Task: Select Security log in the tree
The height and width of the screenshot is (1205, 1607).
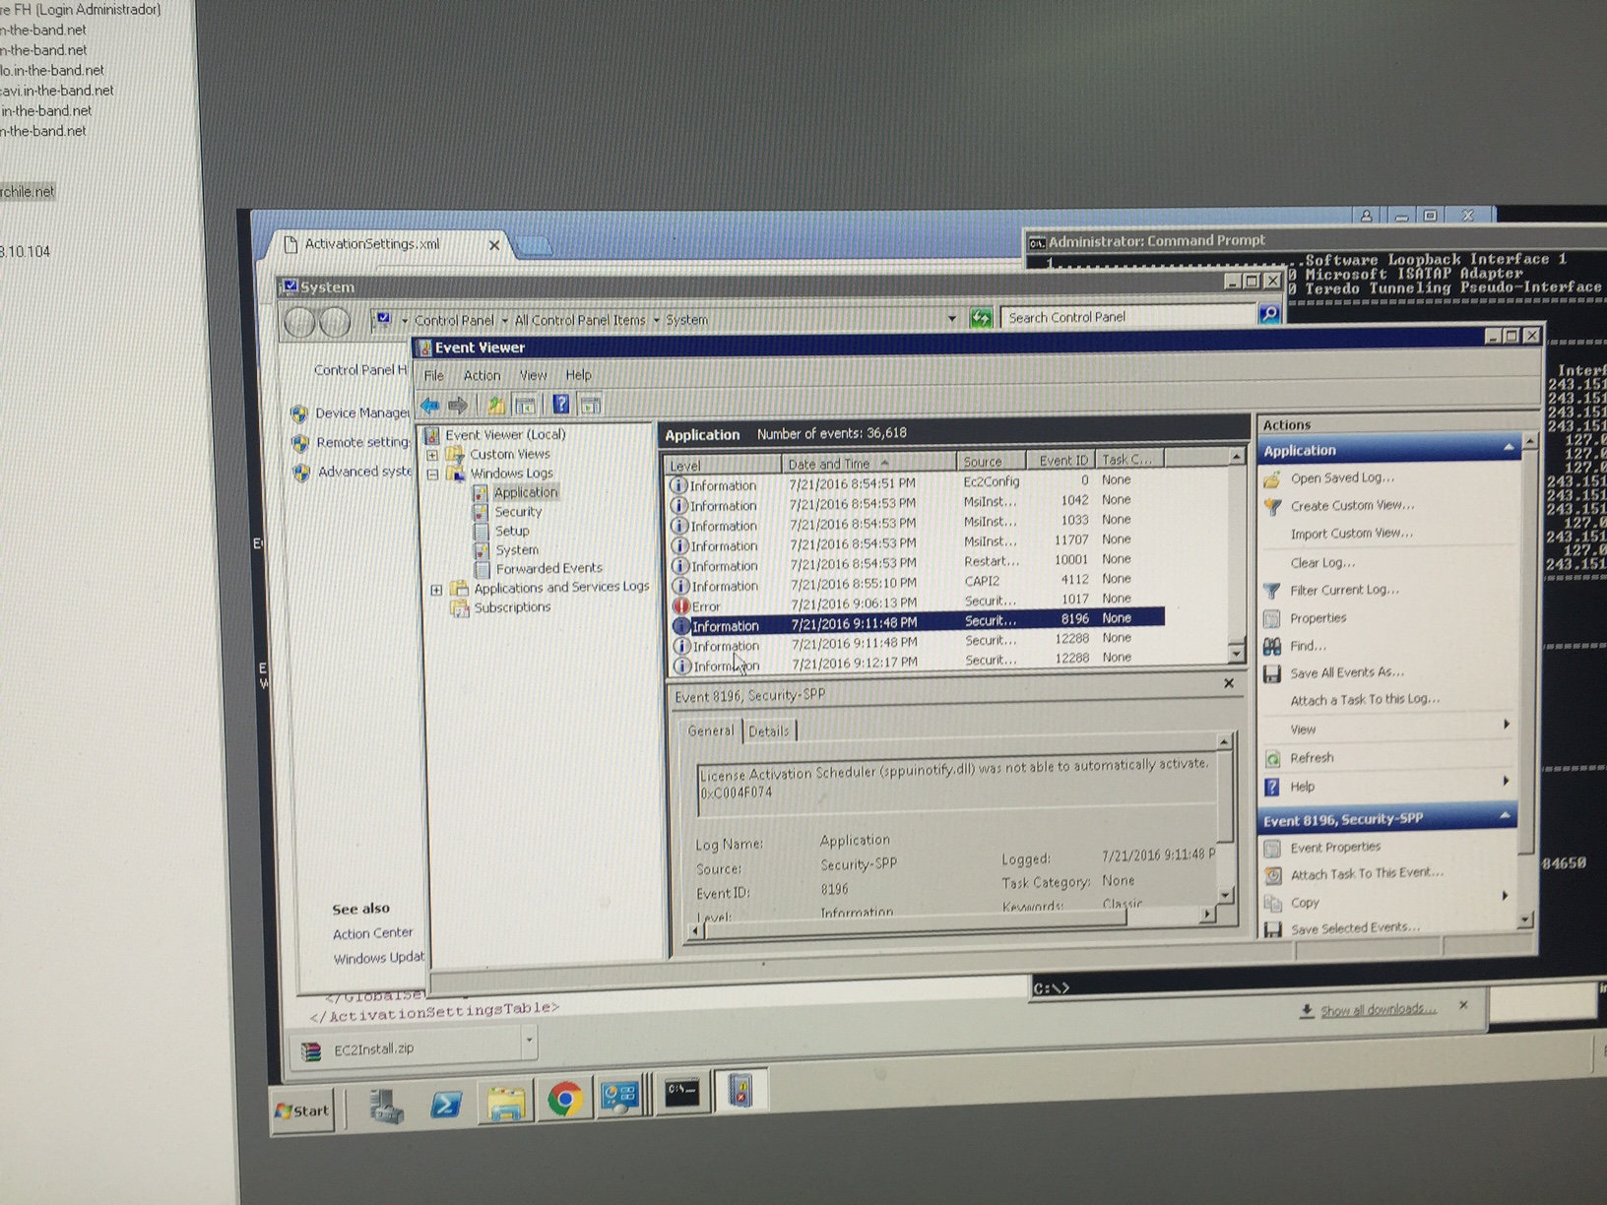Action: click(x=519, y=512)
